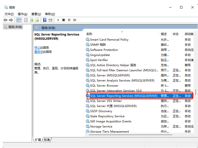The image size is (198, 148).
Task: Click the gear icon beside Still Image Acquisition Events
Action: 88,121
